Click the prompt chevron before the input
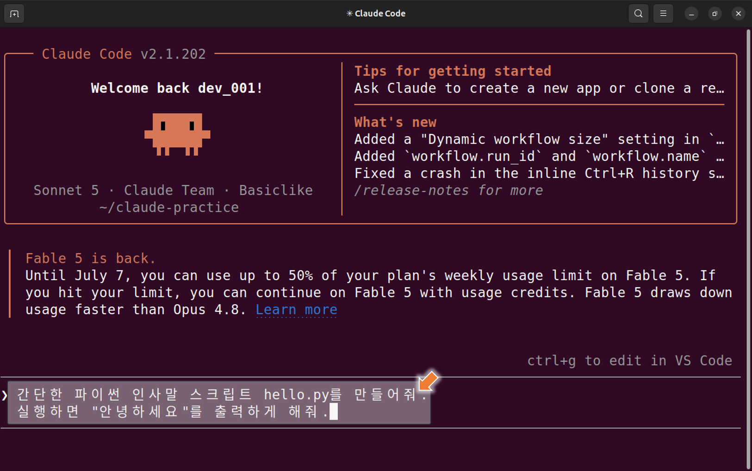Screen dimensions: 752x471 [x=4, y=395]
